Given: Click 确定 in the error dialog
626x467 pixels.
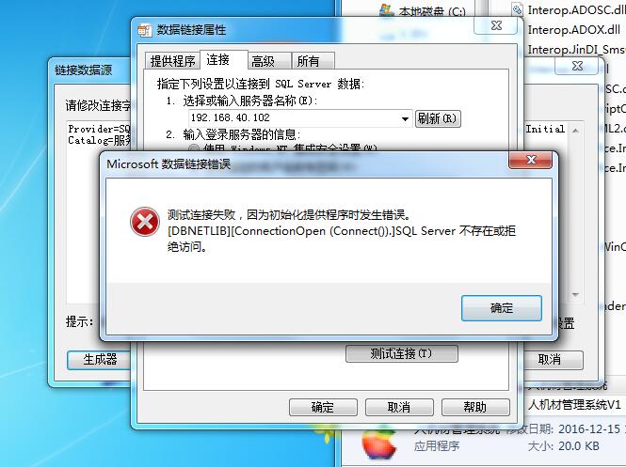Looking at the screenshot, I should click(x=502, y=308).
